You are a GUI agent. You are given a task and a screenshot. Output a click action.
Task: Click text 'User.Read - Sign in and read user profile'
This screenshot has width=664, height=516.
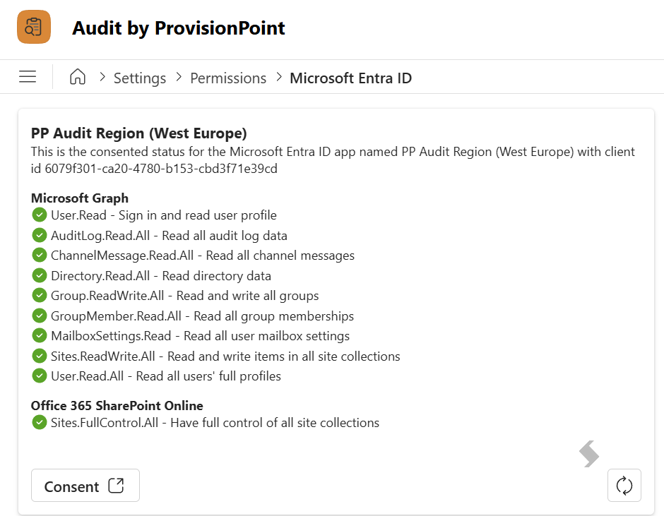coord(163,215)
